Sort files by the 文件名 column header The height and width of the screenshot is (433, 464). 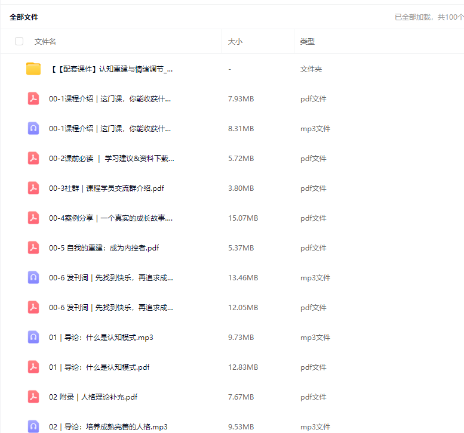(x=45, y=42)
